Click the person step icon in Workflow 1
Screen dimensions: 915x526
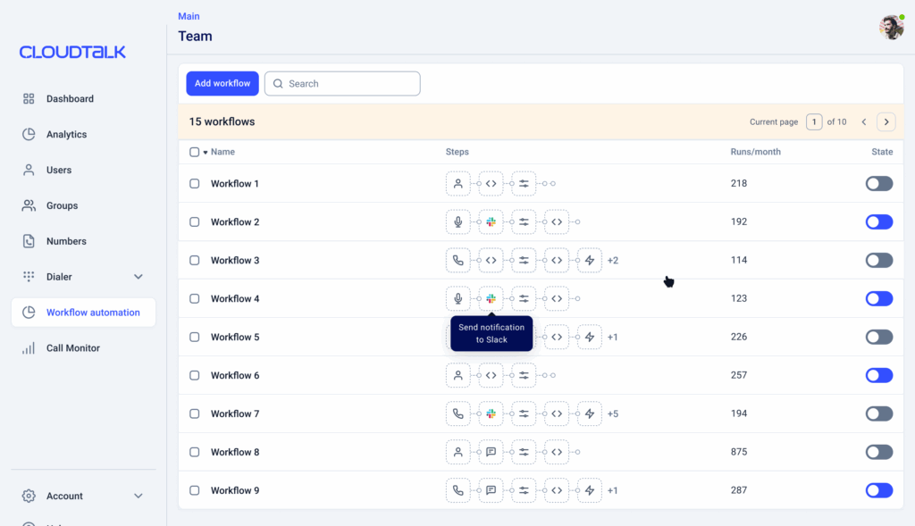[x=457, y=184]
